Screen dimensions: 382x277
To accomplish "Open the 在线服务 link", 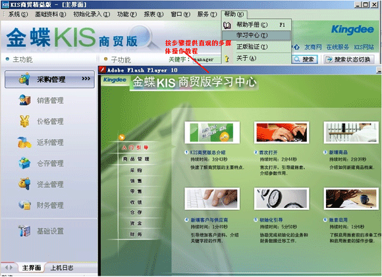I will [338, 47].
